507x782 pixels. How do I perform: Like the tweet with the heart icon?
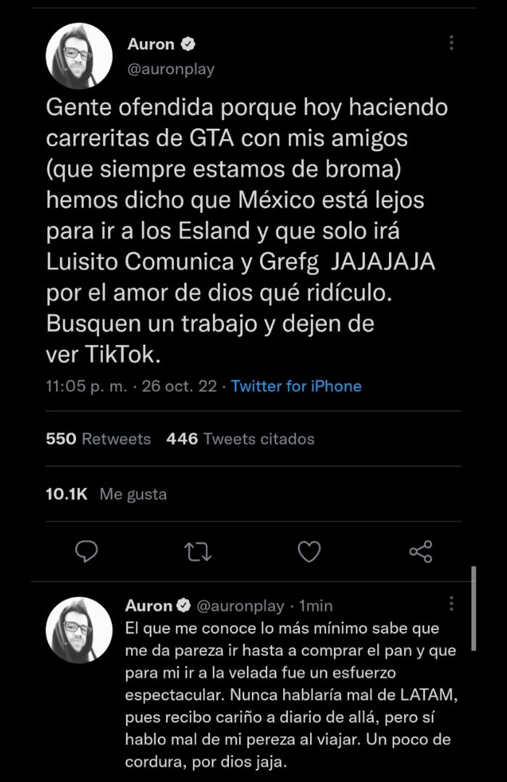[x=309, y=552]
